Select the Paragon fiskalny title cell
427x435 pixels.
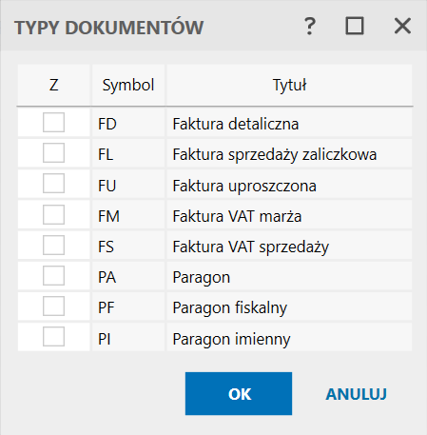pyautogui.click(x=289, y=306)
